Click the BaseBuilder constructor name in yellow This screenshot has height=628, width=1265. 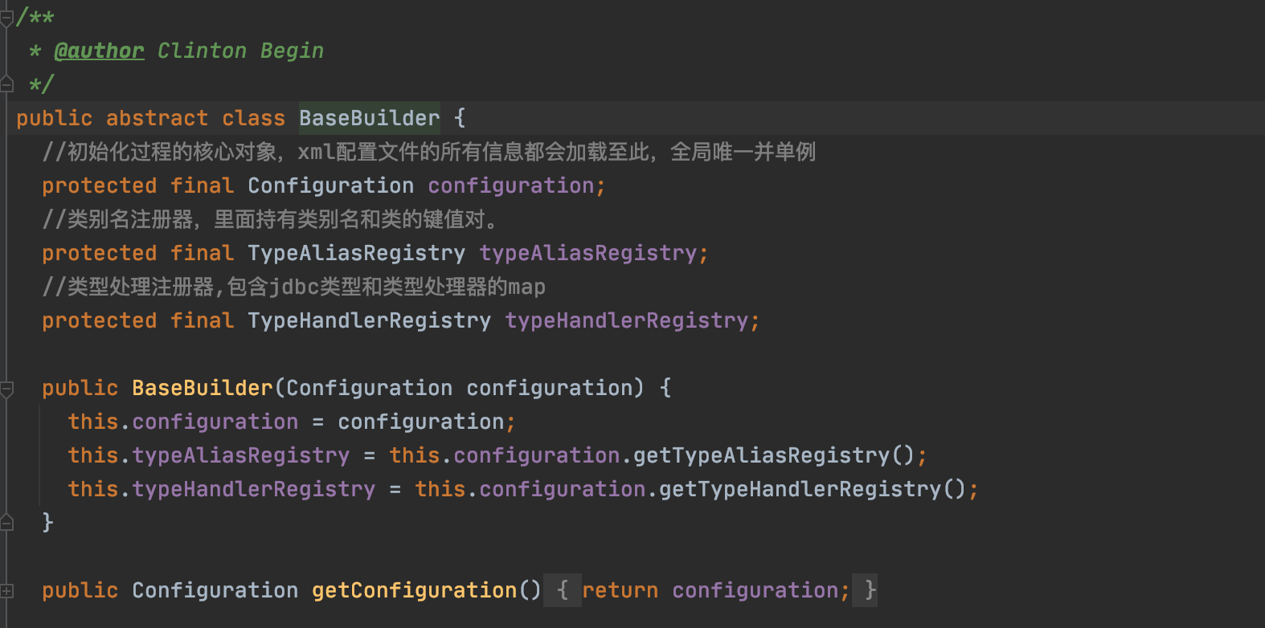pyautogui.click(x=203, y=388)
